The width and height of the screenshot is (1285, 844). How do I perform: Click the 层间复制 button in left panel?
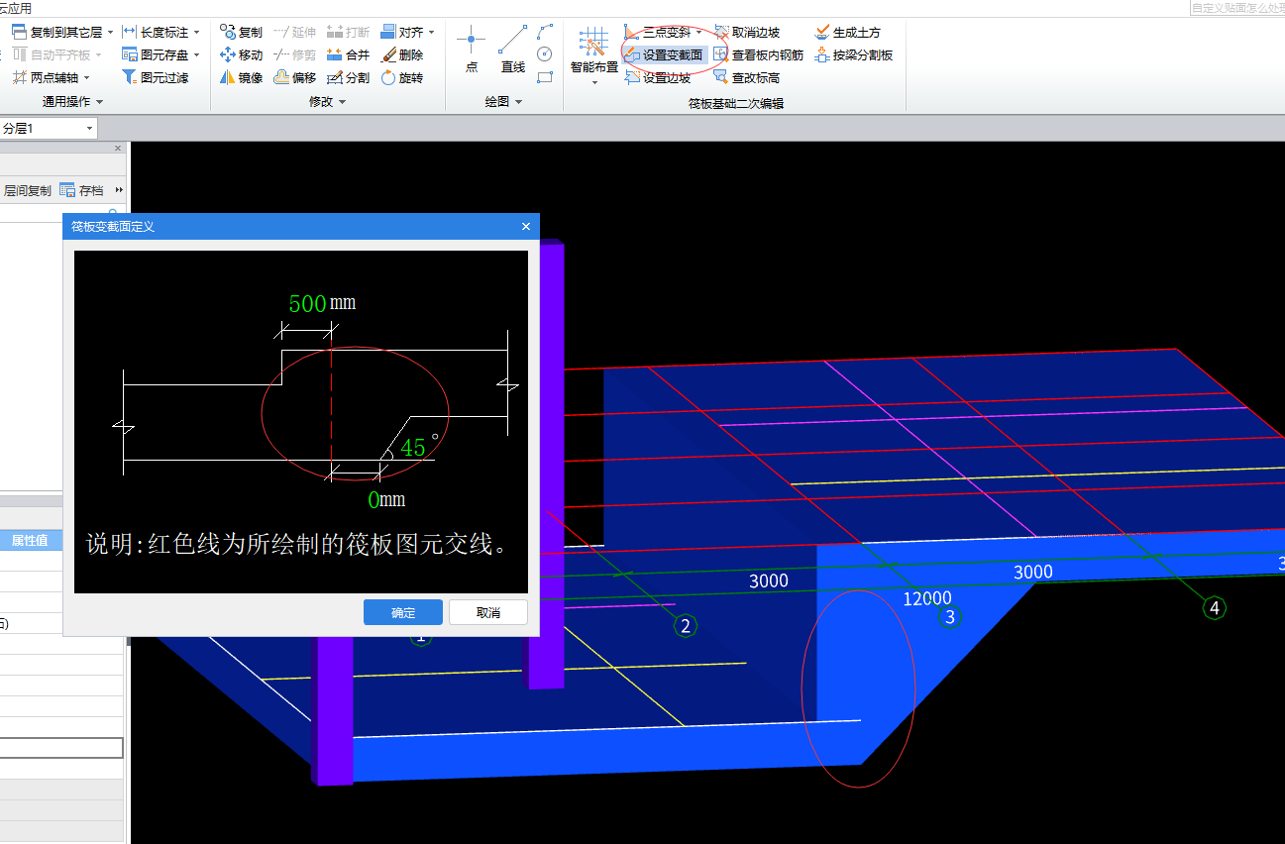point(28,190)
